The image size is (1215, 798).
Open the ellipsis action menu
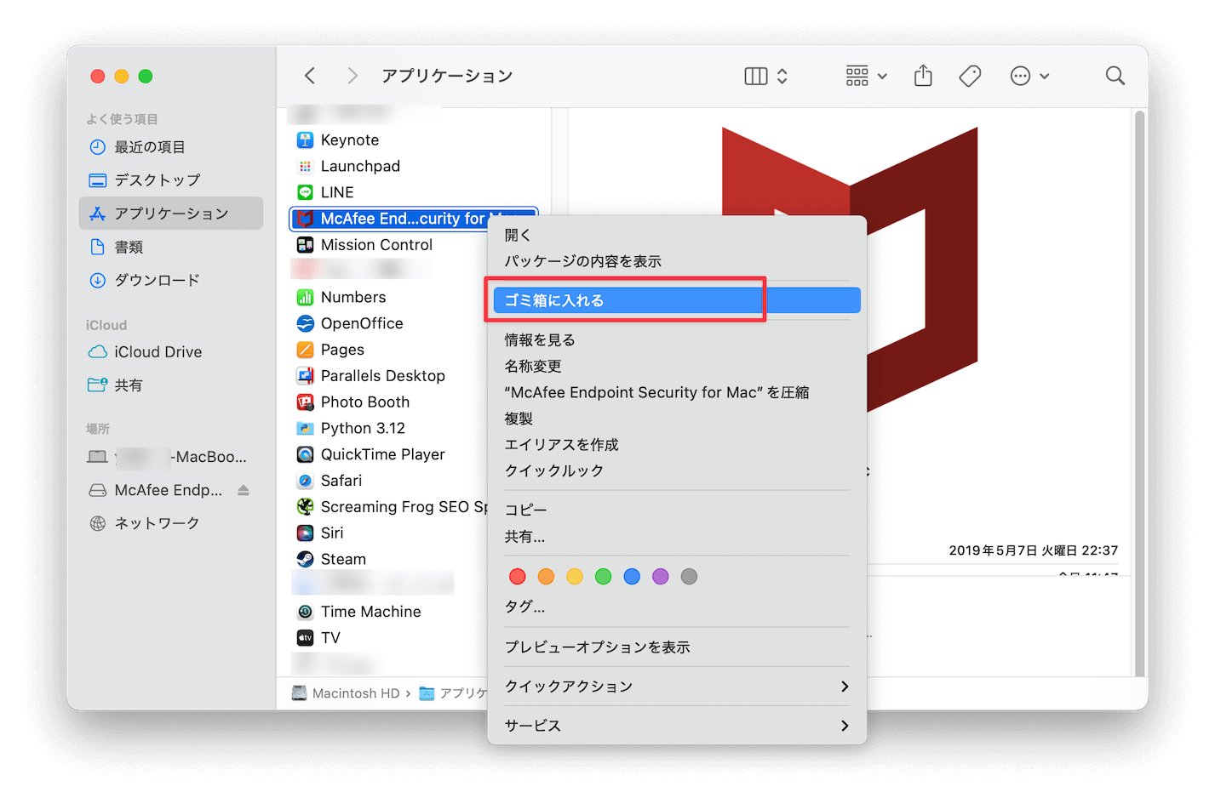pyautogui.click(x=1029, y=76)
